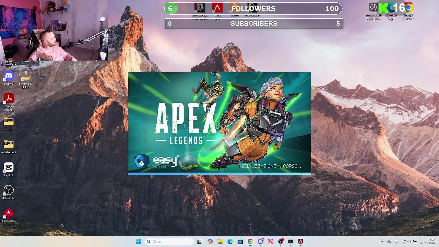The width and height of the screenshot is (439, 247).
Task: Launch the CapCut desktop shortcut
Action: point(9,169)
